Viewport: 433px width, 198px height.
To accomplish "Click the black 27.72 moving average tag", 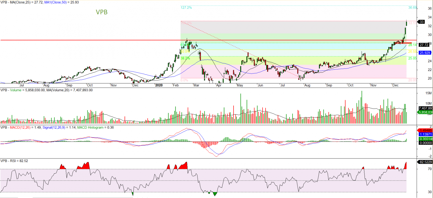I will (424, 45).
